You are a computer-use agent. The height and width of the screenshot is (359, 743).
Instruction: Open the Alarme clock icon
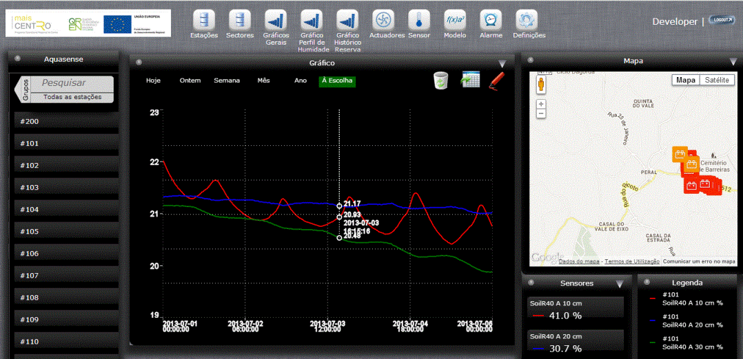point(491,21)
